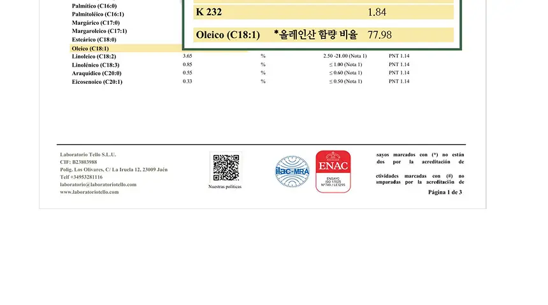Click 'Esteárico (C18:0)' row label
Image resolution: width=548 pixels, height=305 pixels.
(x=94, y=39)
